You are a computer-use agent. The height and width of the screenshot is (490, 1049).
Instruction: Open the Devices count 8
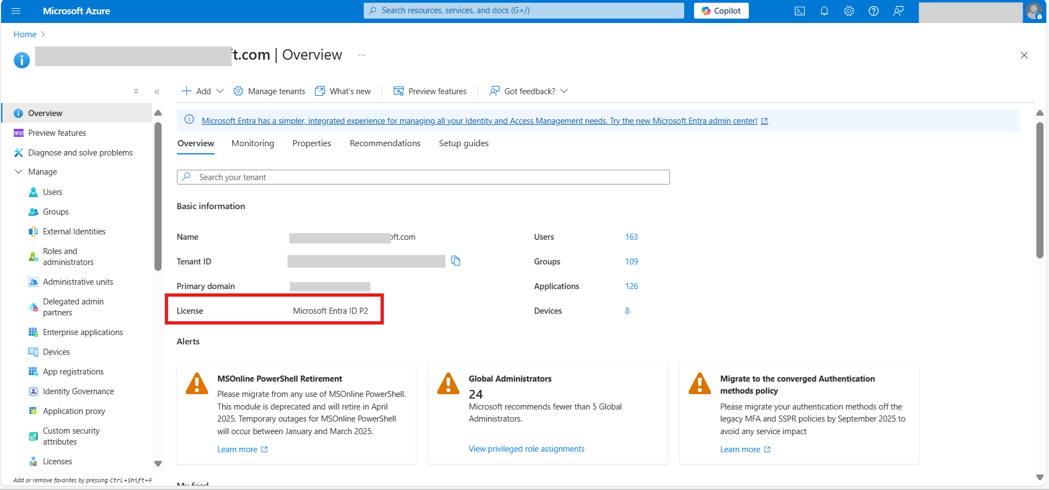click(627, 311)
